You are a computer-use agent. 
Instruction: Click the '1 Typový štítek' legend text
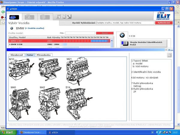[140, 61]
